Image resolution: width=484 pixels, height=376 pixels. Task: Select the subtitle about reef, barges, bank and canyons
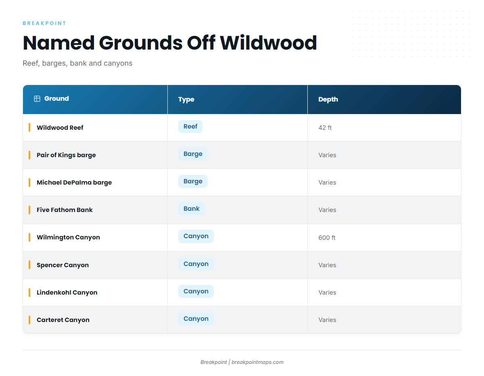[x=77, y=63]
